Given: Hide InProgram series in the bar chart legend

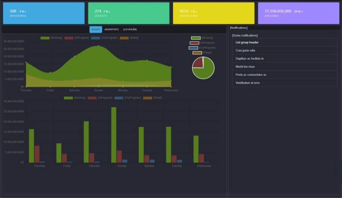Looking at the screenshot, I should 100,98.
